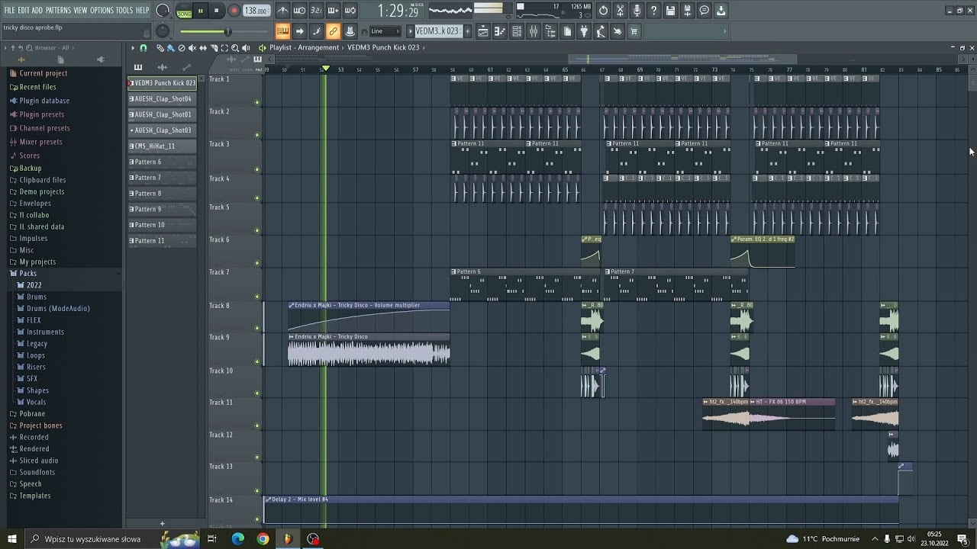The width and height of the screenshot is (977, 549).
Task: Toggle the typing keyboard to piano button
Action: click(x=282, y=31)
